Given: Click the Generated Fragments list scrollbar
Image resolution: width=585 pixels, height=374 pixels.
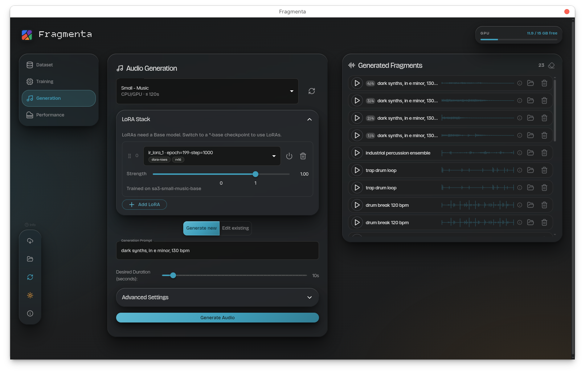Looking at the screenshot, I should (x=555, y=110).
